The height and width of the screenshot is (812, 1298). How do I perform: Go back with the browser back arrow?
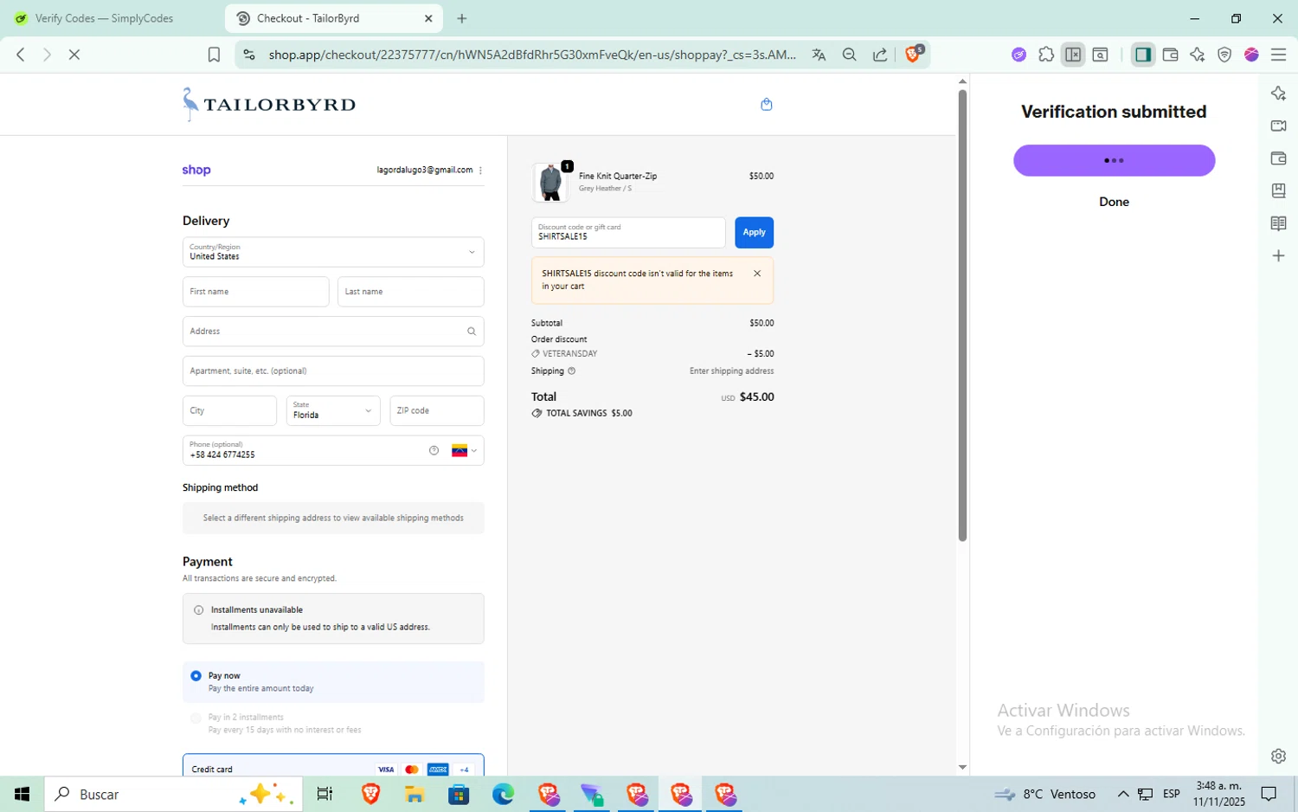21,55
